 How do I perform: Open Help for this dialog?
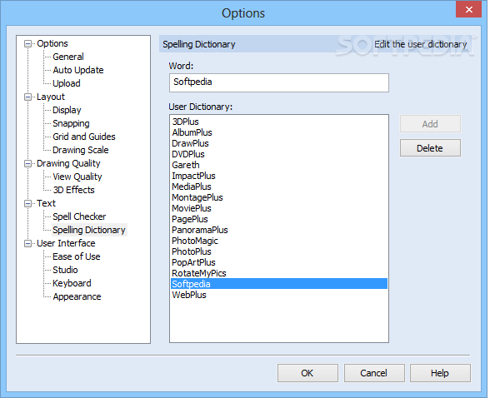(x=440, y=373)
